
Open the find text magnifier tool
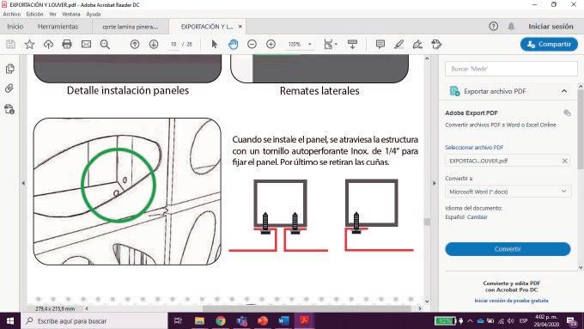[105, 45]
